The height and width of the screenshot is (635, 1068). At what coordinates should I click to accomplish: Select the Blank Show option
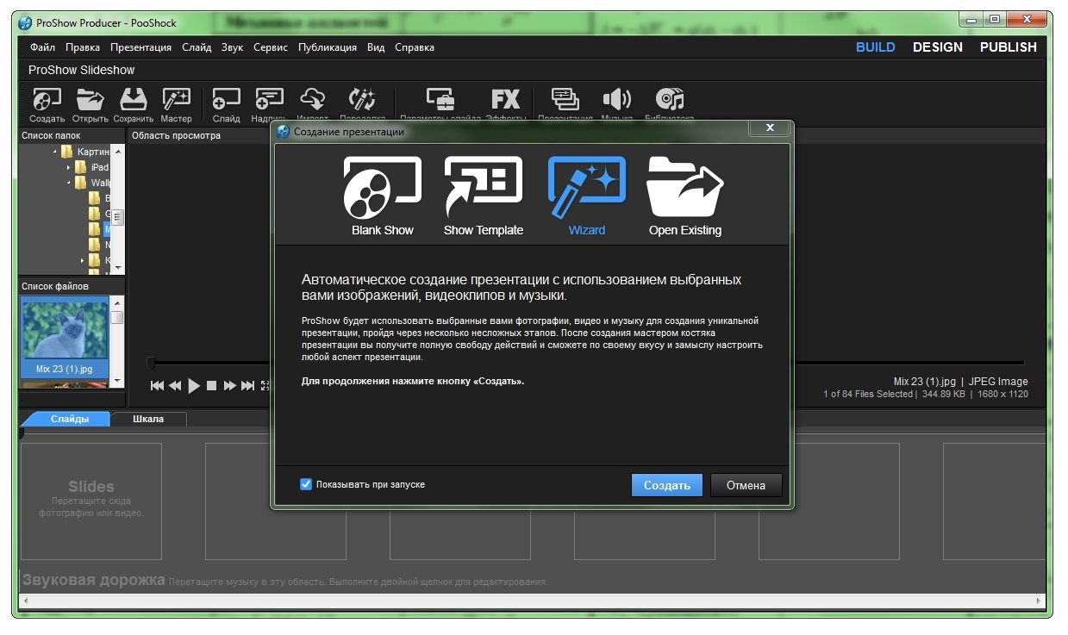(382, 195)
